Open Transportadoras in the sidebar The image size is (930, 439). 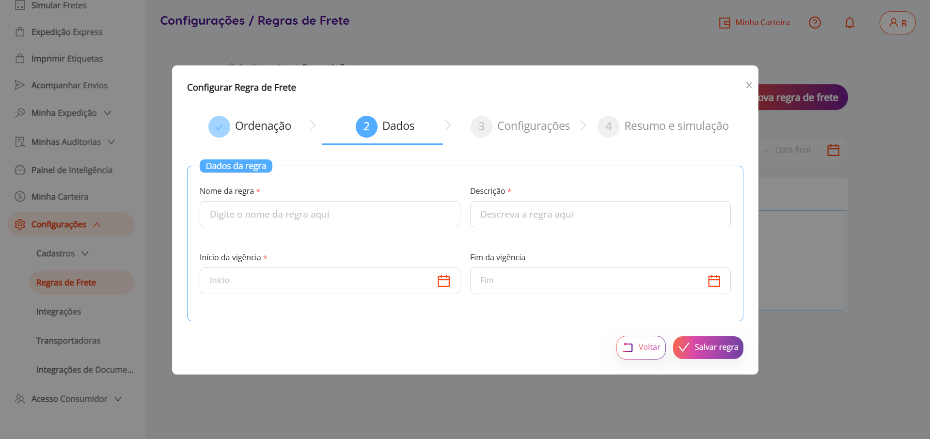tap(68, 341)
